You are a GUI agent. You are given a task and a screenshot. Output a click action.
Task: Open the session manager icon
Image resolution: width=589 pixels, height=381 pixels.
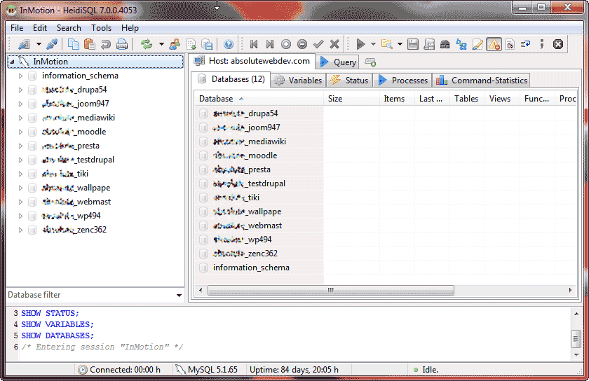coord(24,44)
